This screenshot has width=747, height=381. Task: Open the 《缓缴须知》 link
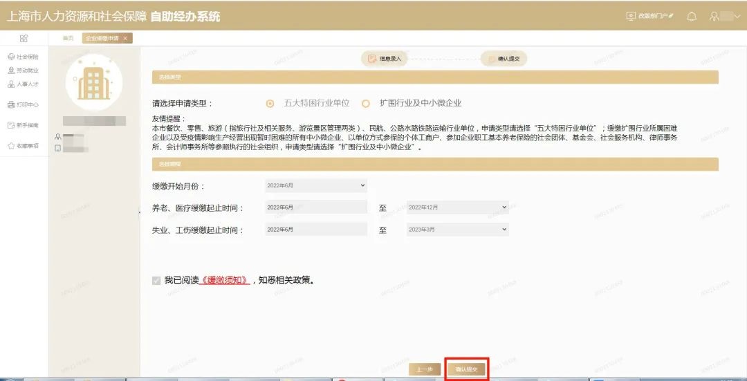[225, 281]
